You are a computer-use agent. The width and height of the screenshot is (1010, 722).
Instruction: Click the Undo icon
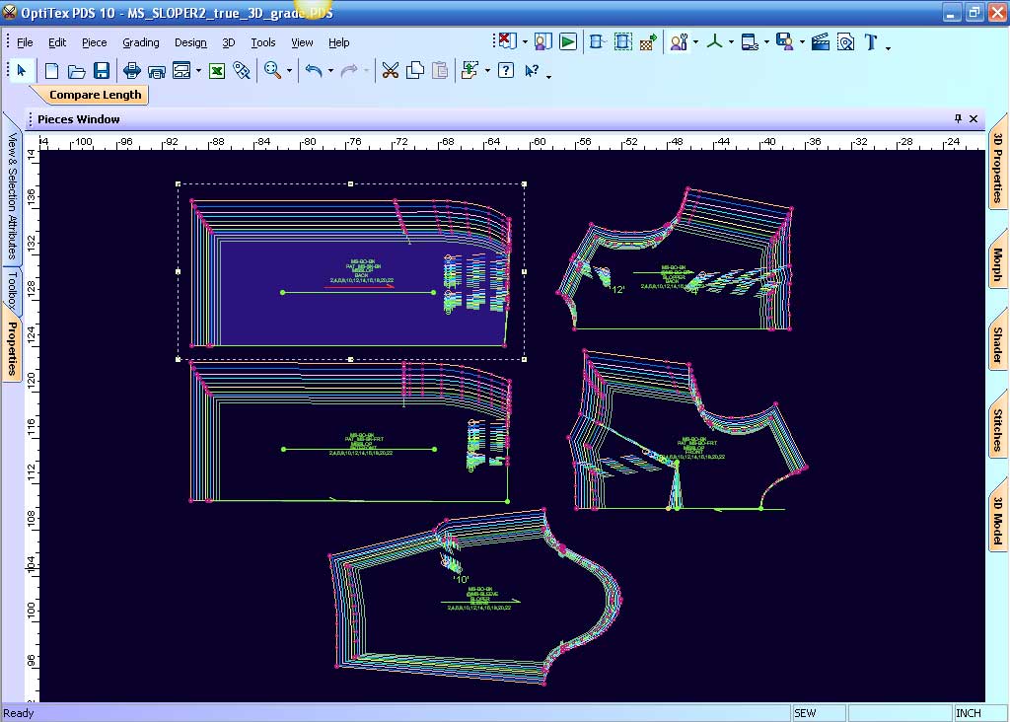point(314,69)
